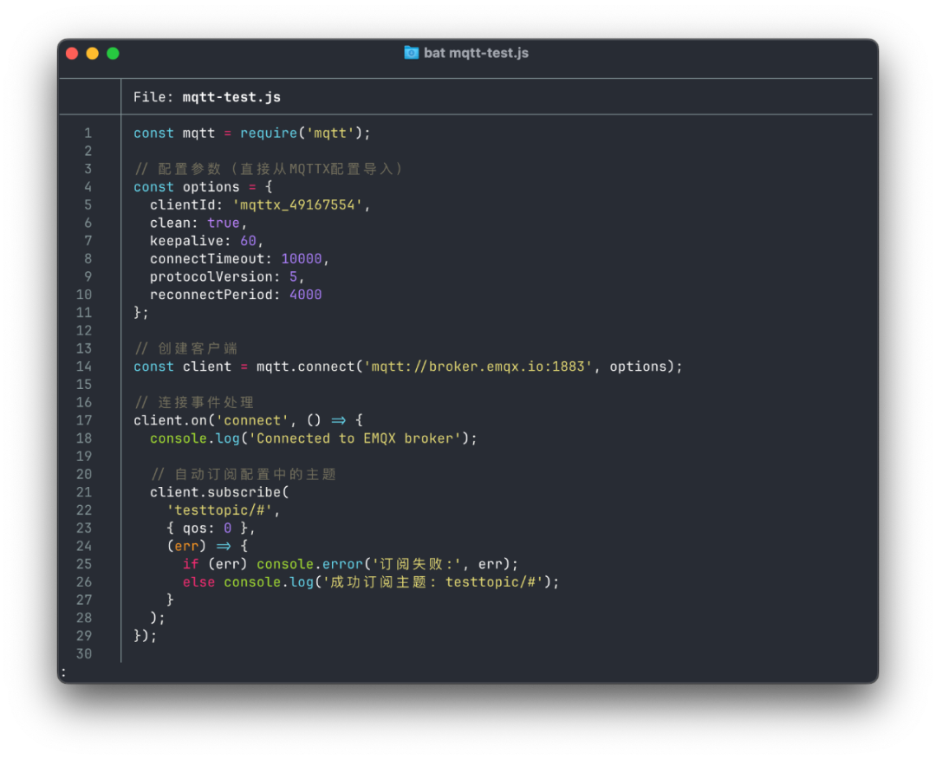This screenshot has height=759, width=936.
Task: Click the folder icon in title bar
Action: point(412,53)
